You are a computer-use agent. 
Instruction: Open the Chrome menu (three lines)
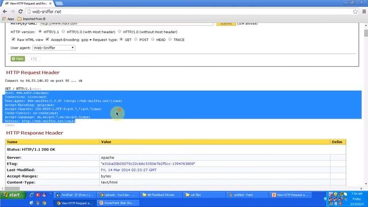point(364,11)
